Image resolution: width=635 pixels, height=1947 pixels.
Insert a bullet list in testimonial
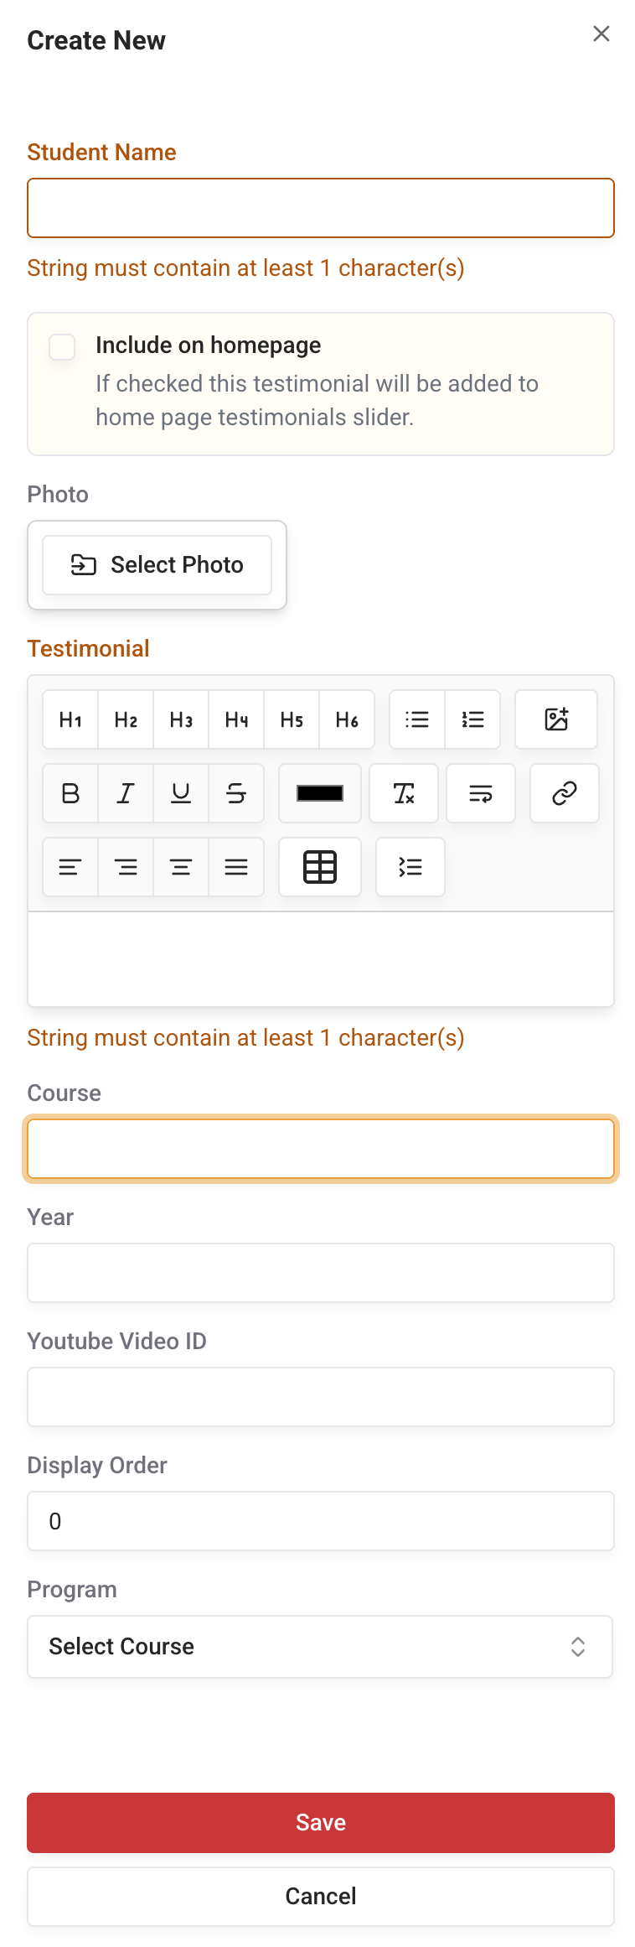[x=417, y=719]
